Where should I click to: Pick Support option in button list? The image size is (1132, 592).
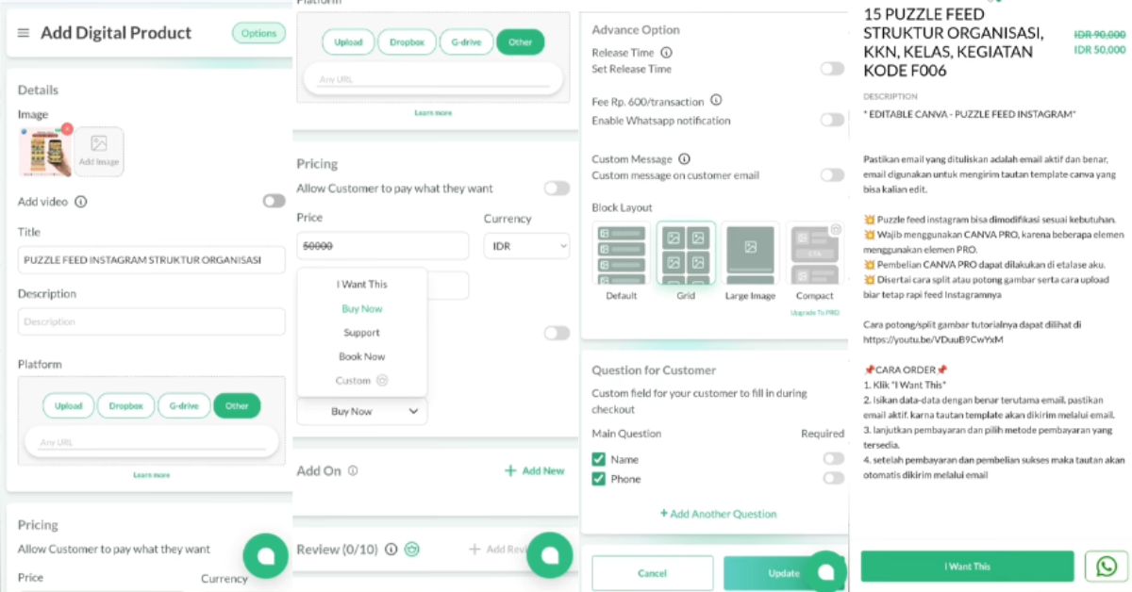point(361,333)
